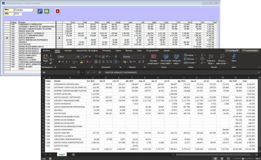
Task: Center text horizontally in the Alineación group
Action: click(x=100, y=62)
